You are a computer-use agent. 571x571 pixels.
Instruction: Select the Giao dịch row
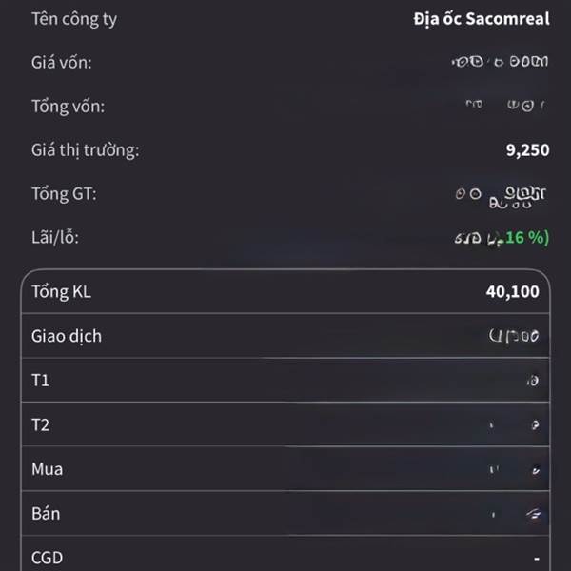[285, 336]
